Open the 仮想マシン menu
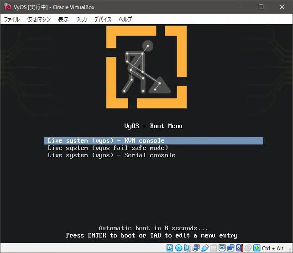This screenshot has height=253, width=293. click(39, 19)
